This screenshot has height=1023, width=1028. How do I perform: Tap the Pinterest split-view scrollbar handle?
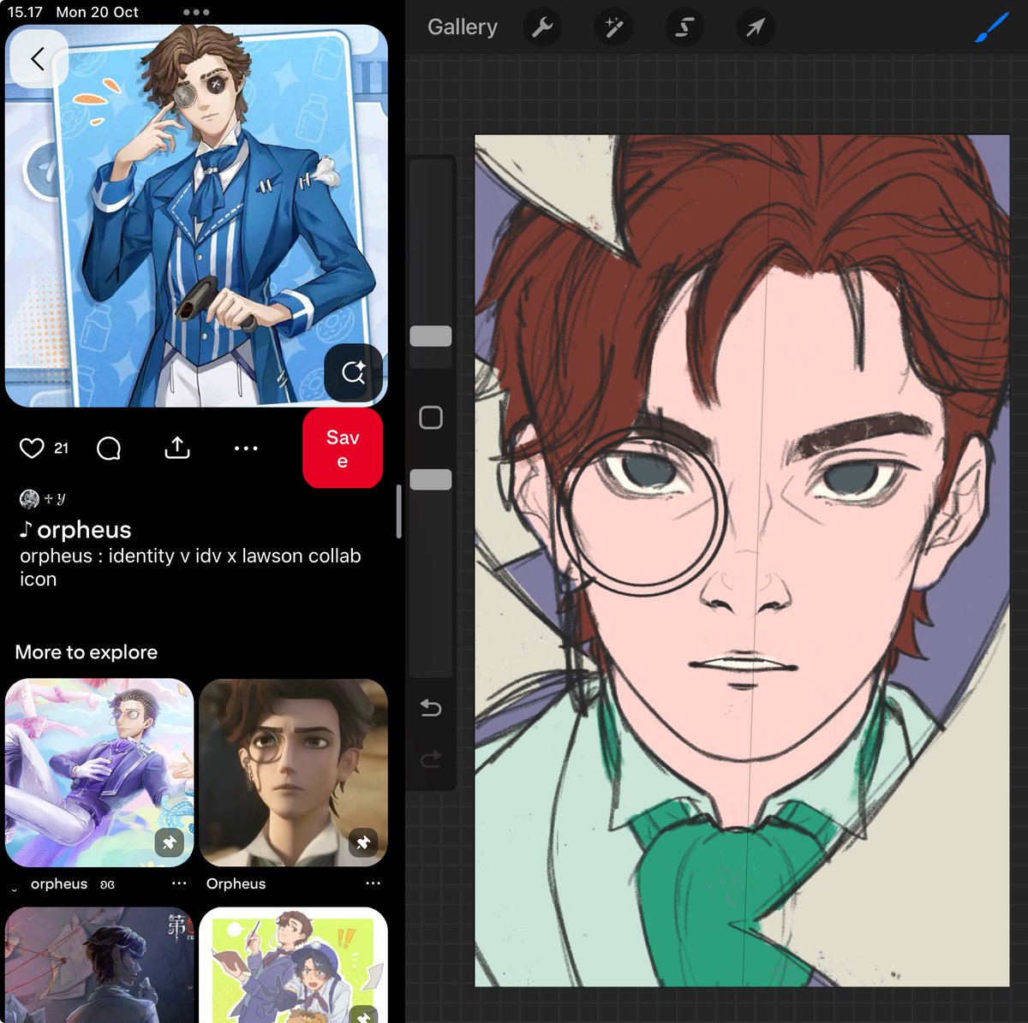point(398,512)
